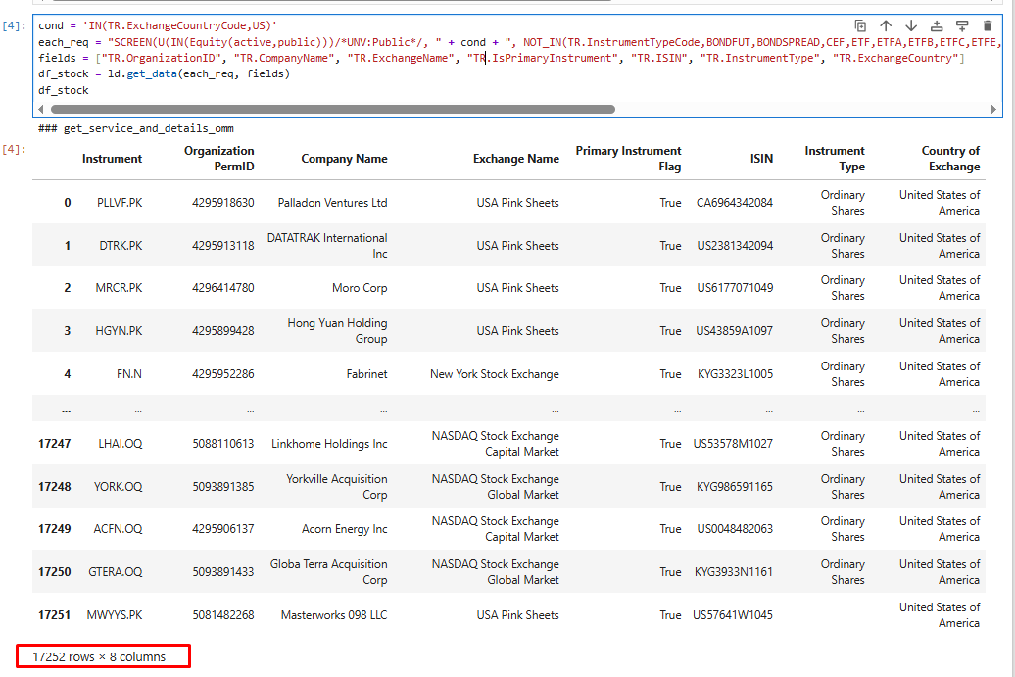
Task: Click the Fabrinet company name
Action: pyautogui.click(x=366, y=374)
